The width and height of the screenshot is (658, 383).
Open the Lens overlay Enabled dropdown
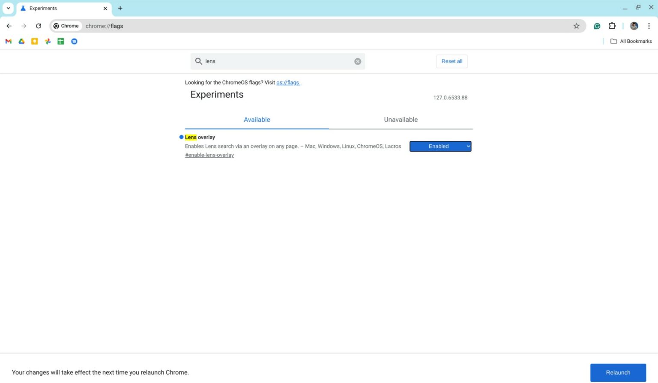pos(440,147)
